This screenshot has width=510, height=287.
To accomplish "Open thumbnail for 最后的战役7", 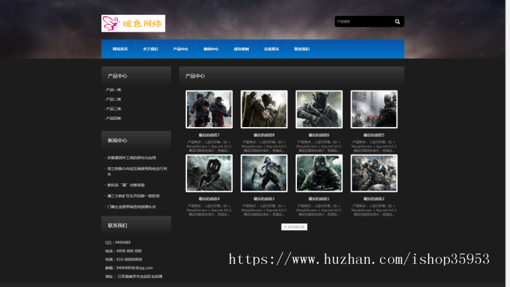I will click(x=209, y=109).
